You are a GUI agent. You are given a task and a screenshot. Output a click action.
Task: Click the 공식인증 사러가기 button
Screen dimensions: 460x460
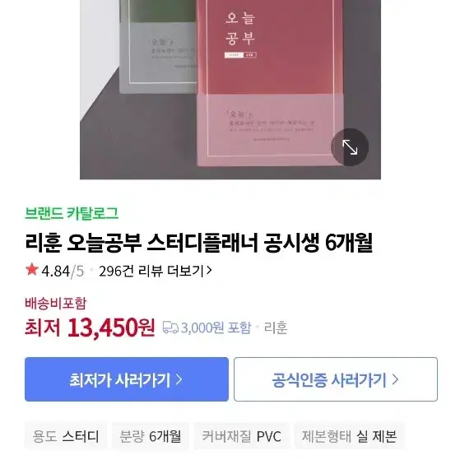coord(336,379)
